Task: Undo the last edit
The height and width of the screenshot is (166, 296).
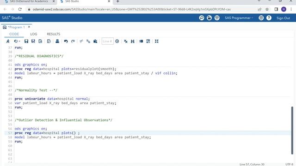Action: tap(66, 41)
